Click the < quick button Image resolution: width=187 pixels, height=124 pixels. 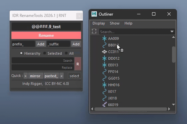click(x=62, y=76)
